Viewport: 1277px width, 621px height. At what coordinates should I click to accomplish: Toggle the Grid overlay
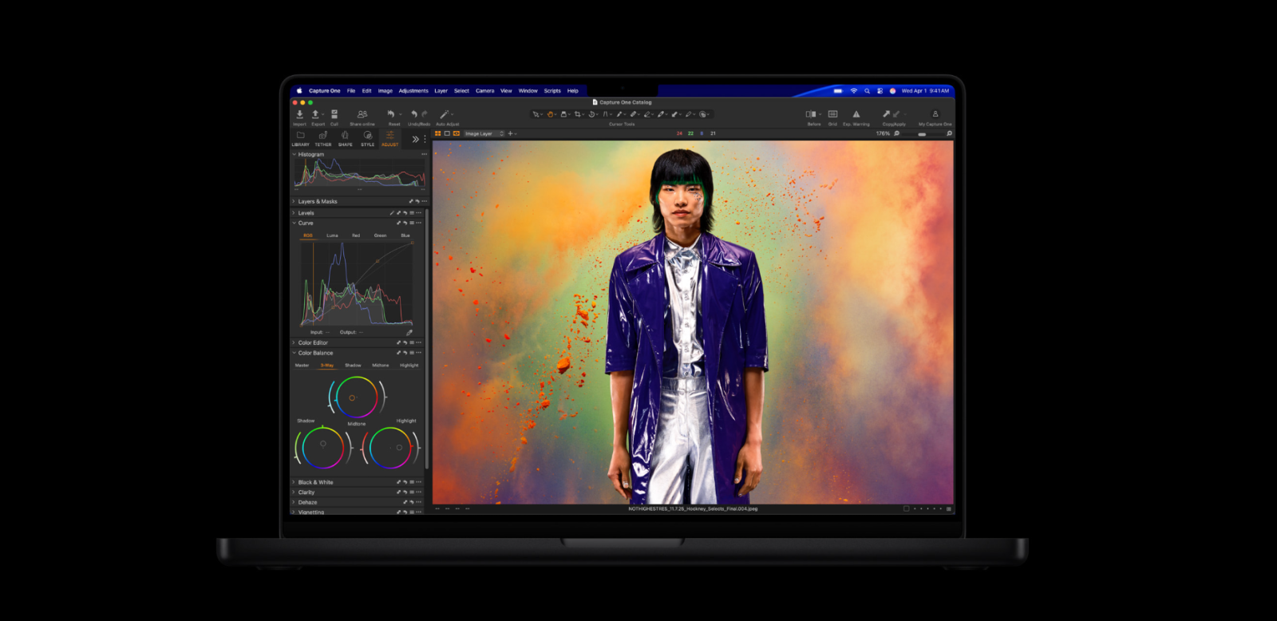pyautogui.click(x=832, y=115)
